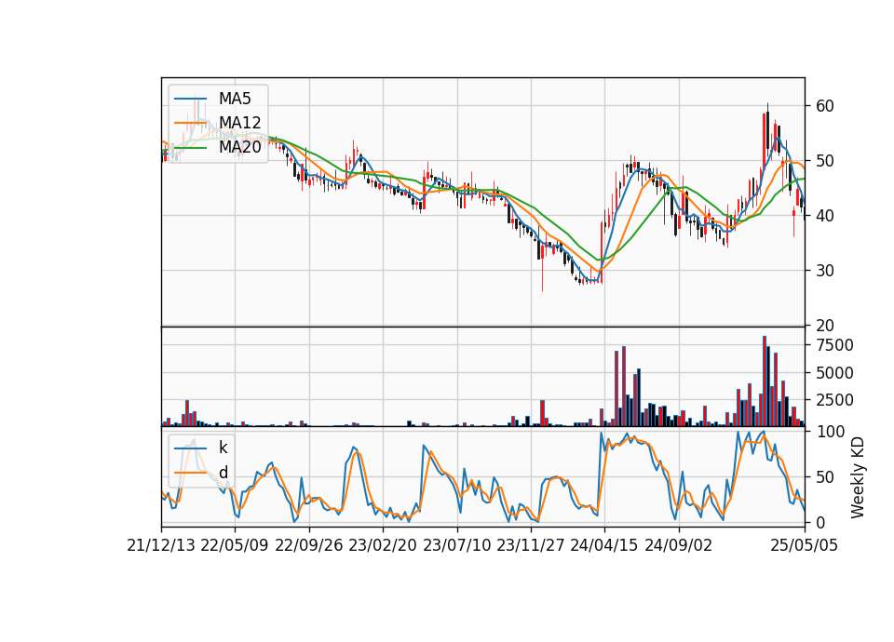Click the price axis value 20
This screenshot has width=894, height=642.
(x=824, y=326)
